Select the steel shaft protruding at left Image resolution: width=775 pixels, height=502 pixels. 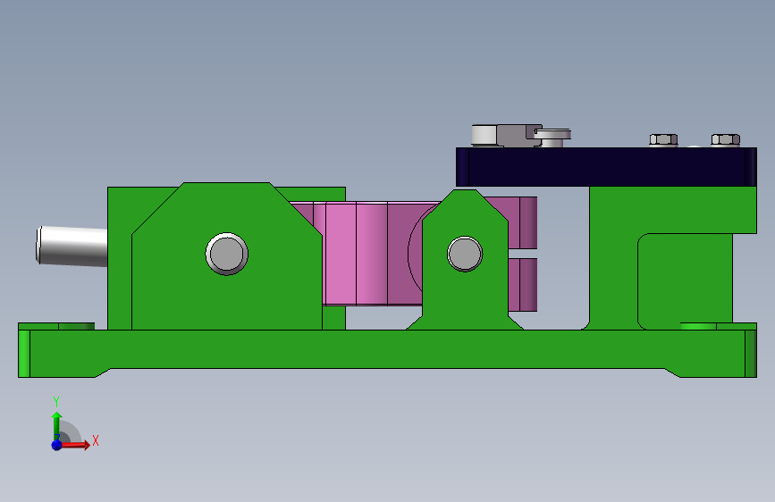coord(72,246)
